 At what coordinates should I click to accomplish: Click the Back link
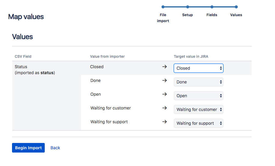point(55,148)
